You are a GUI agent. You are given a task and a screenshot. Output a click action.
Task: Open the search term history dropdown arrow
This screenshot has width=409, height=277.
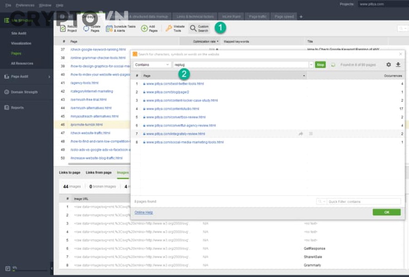(x=311, y=64)
